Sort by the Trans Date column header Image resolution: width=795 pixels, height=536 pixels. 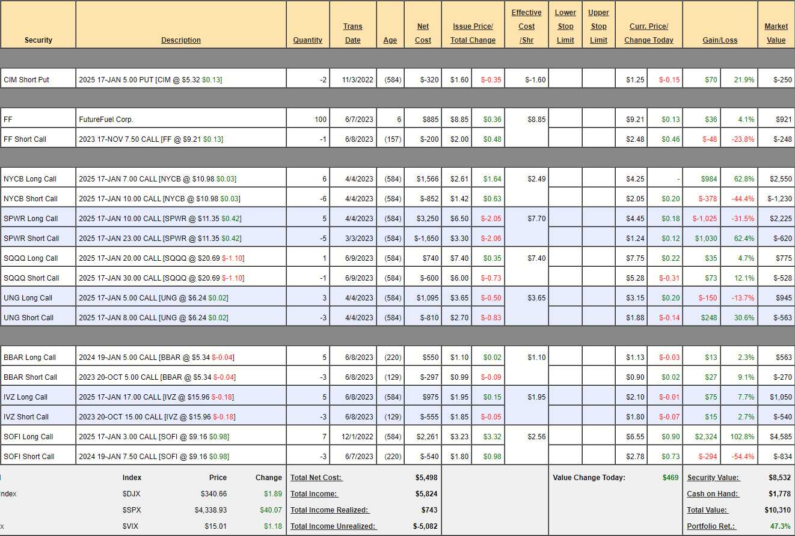(352, 33)
